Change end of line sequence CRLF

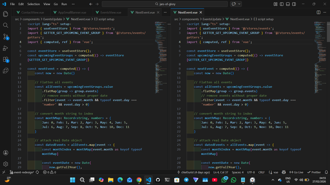click(262, 172)
